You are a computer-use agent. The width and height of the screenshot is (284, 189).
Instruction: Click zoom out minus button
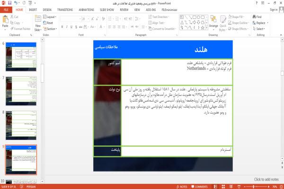[x=244, y=187]
